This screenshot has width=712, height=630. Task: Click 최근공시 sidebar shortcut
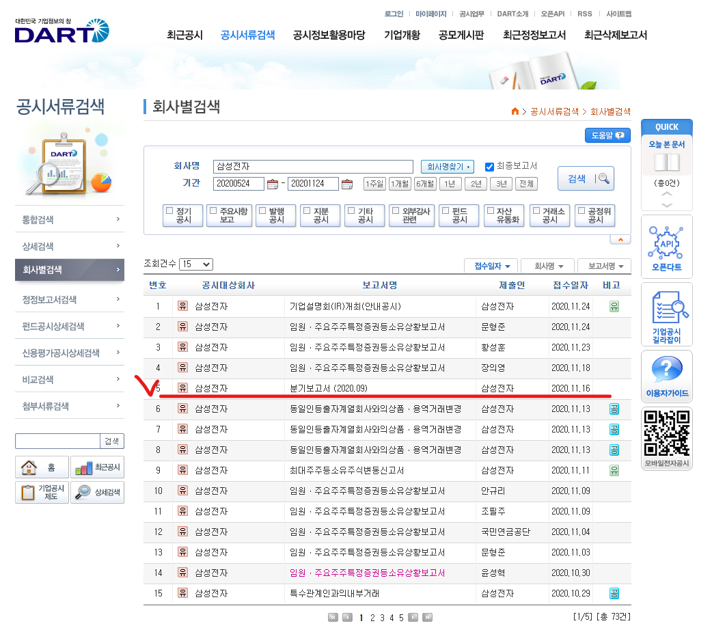pyautogui.click(x=97, y=467)
